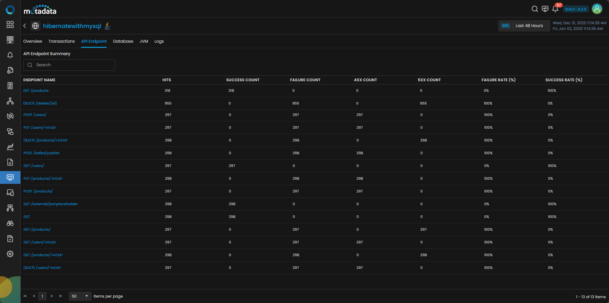Screen dimensions: 609x303
Task: Click the user profile avatar
Action: pos(597,9)
